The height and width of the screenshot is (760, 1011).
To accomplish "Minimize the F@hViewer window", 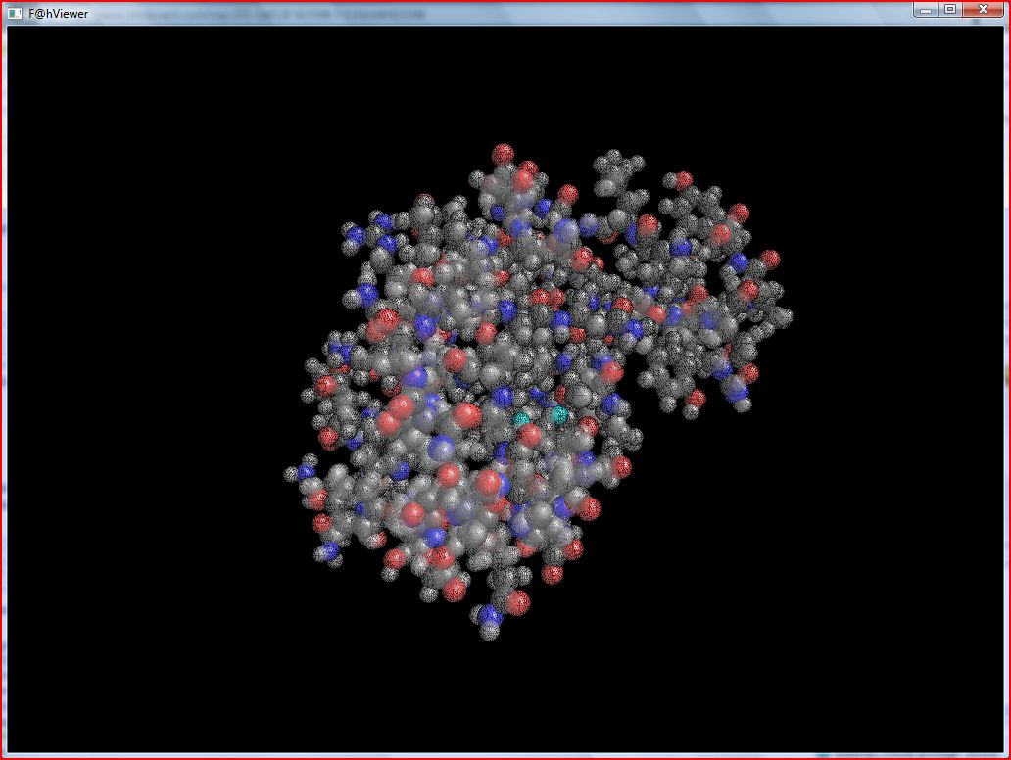I will pos(925,9).
